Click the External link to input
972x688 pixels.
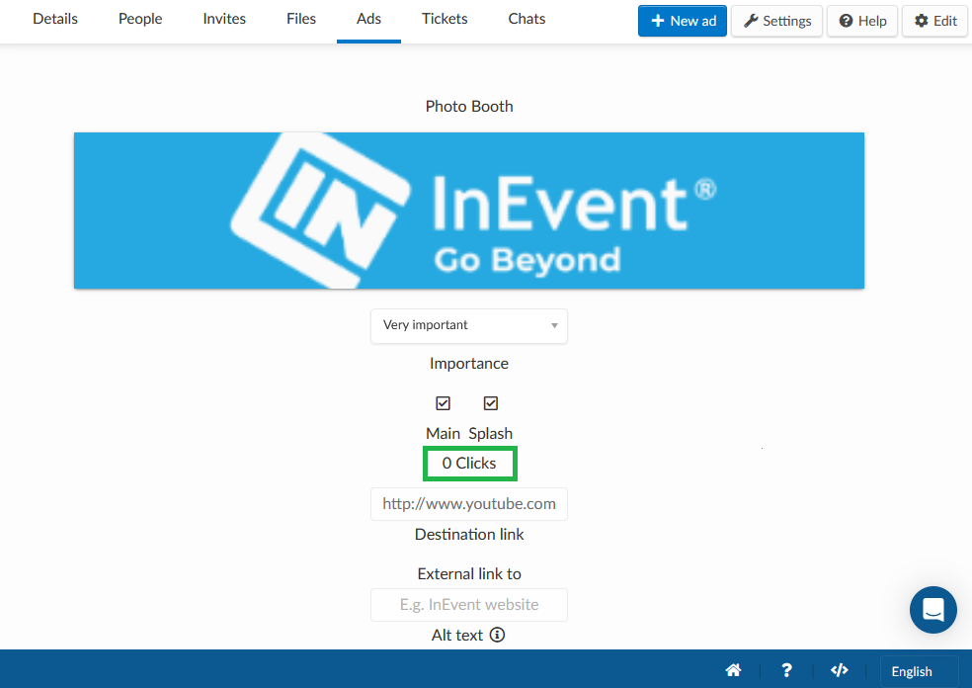pyautogui.click(x=468, y=604)
